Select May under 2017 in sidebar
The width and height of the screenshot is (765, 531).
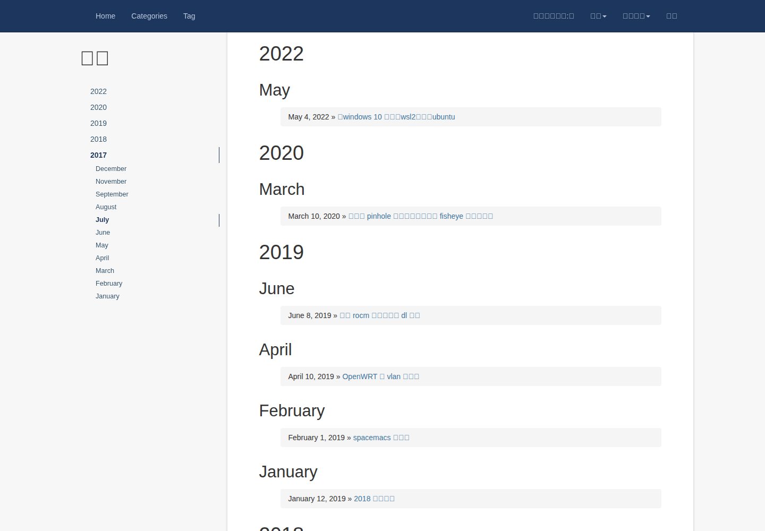tap(102, 245)
